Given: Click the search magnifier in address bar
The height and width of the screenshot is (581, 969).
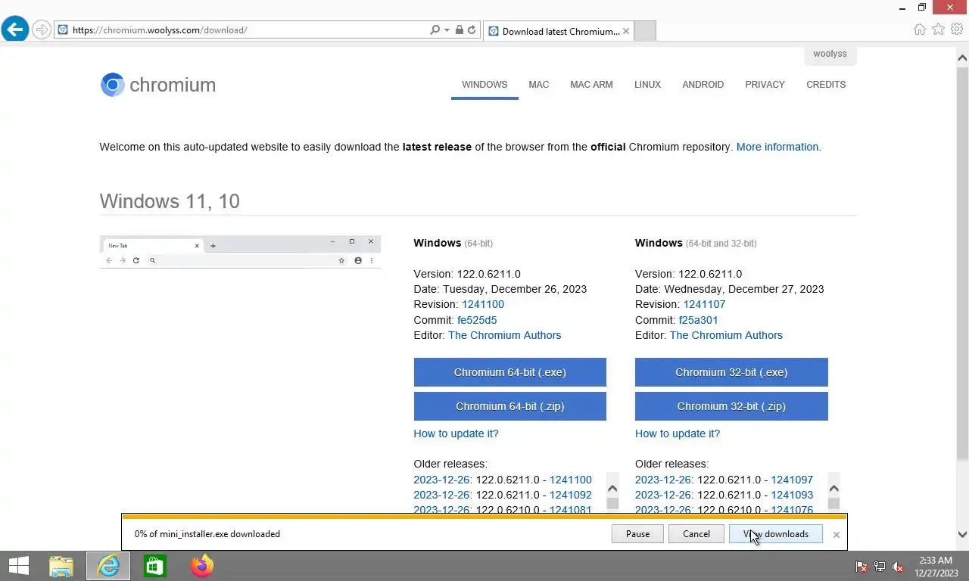Looking at the screenshot, I should coord(435,30).
